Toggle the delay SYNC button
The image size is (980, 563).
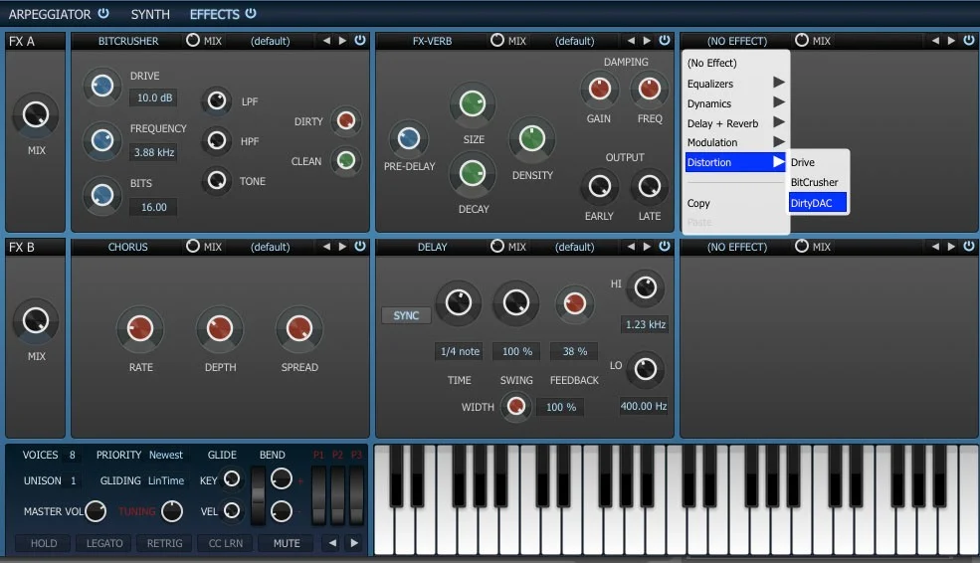tap(406, 315)
